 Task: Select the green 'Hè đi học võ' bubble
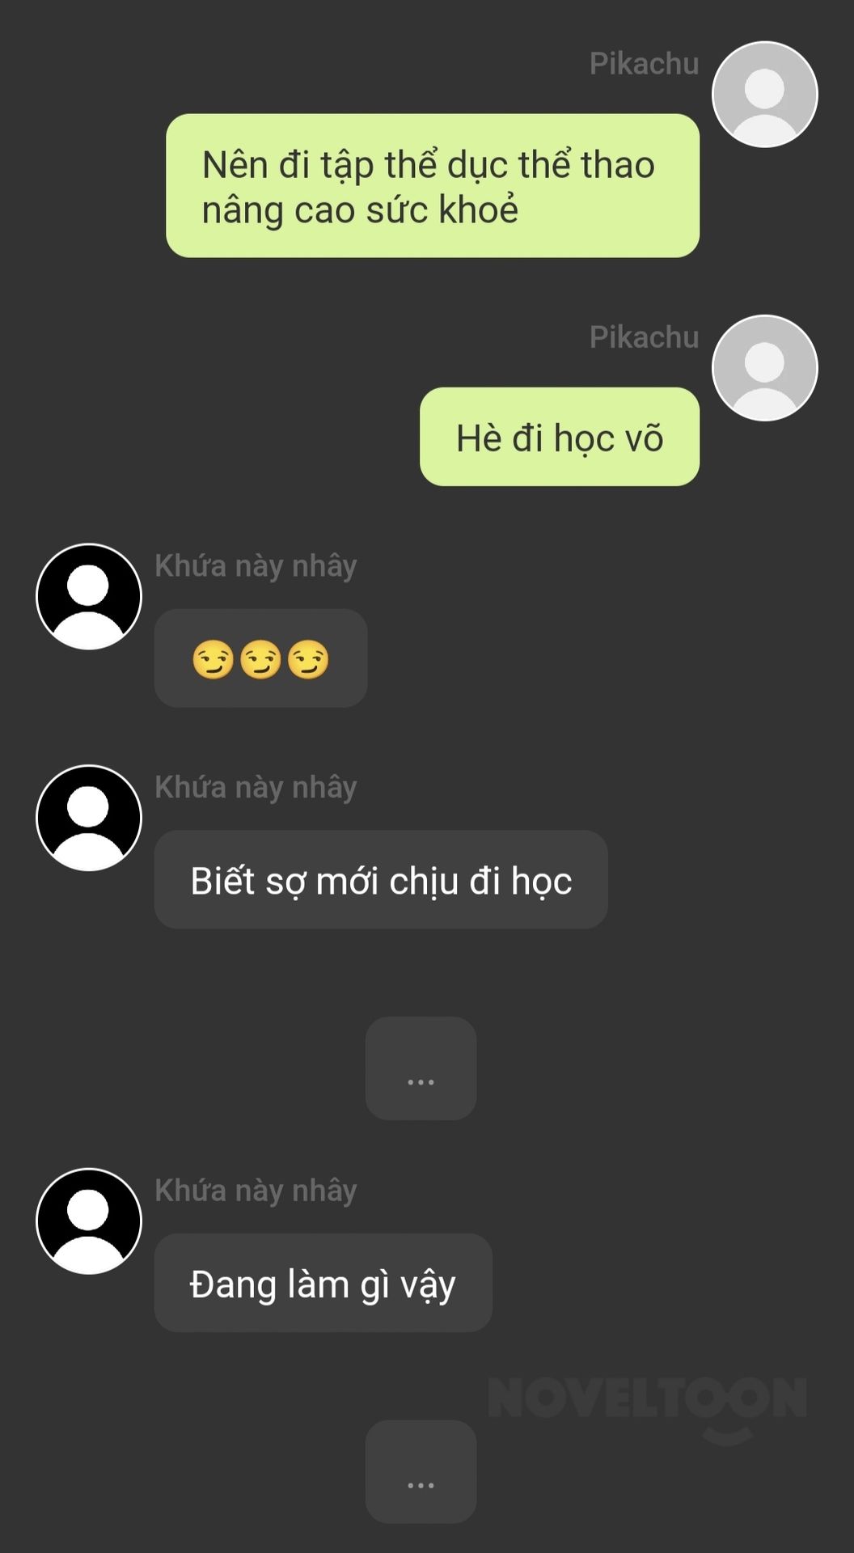tap(560, 437)
